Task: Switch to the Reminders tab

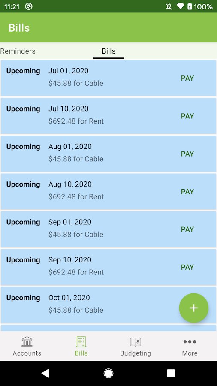Action: 18,51
